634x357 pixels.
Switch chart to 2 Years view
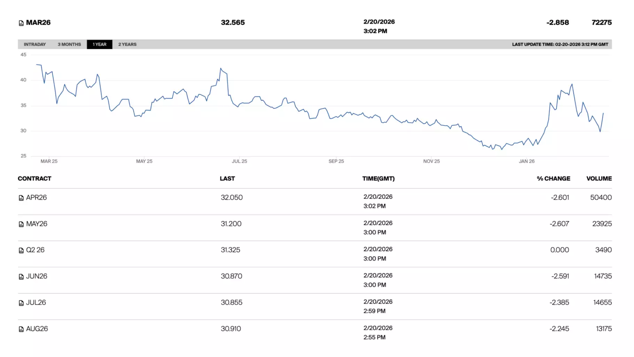click(127, 45)
